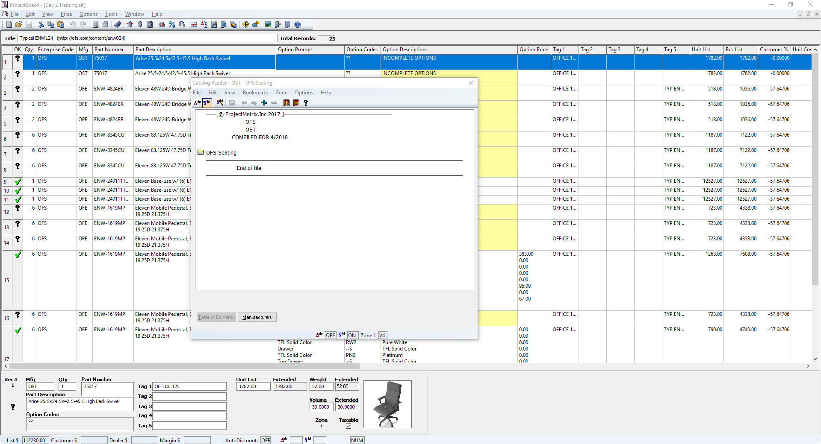
Task: Click the Option Price column header
Action: point(534,50)
